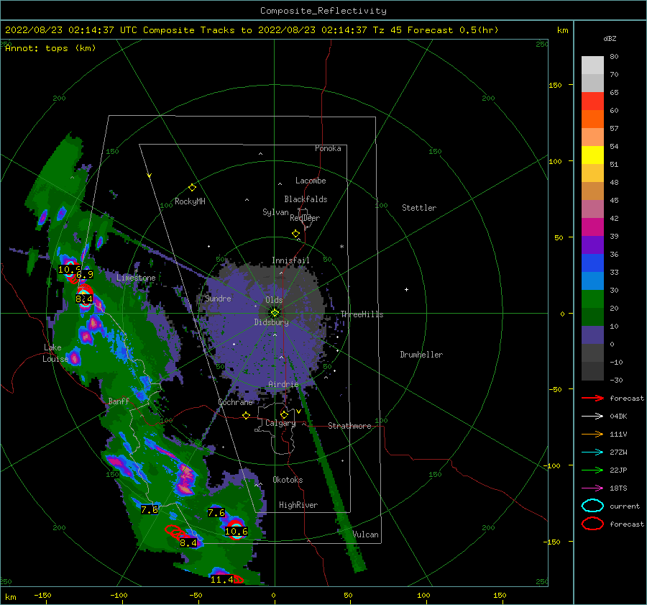This screenshot has height=605, width=647.
Task: Select the slate-blue swatch between 10 and 0
Action: [x=592, y=335]
